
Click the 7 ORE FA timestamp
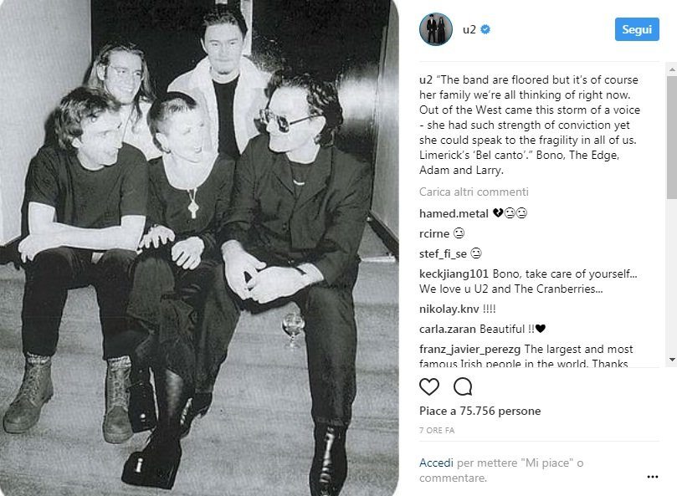point(437,431)
